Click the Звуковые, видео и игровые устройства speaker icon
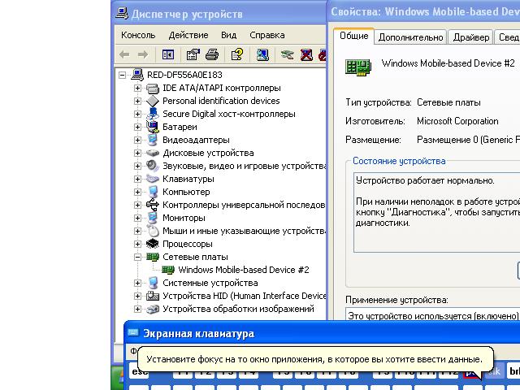Image resolution: width=520 pixels, height=390 pixels. (153, 166)
